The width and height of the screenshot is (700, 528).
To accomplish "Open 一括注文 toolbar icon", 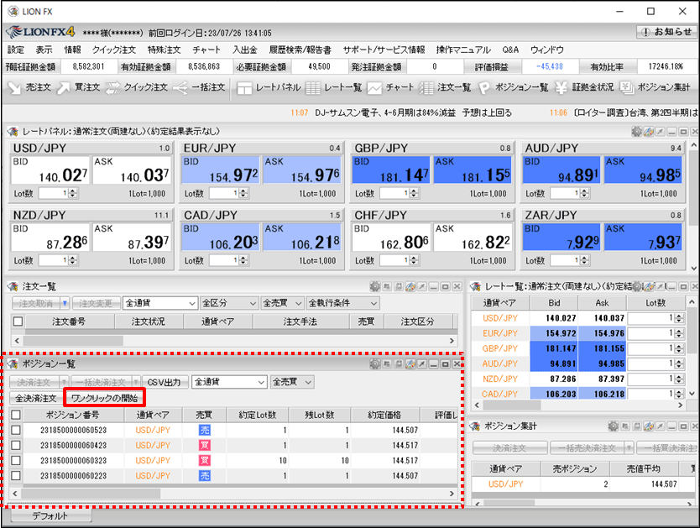I will coord(198,87).
